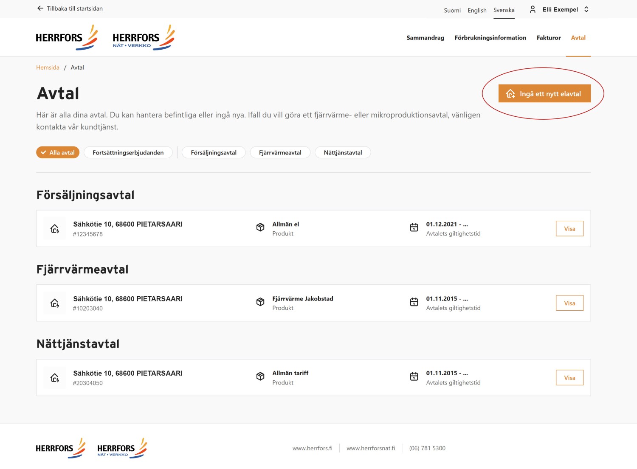Switch language to English

[x=477, y=10]
